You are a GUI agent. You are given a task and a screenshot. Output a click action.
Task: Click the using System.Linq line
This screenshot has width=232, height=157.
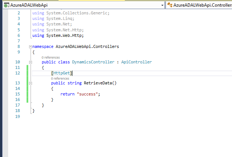53,19
